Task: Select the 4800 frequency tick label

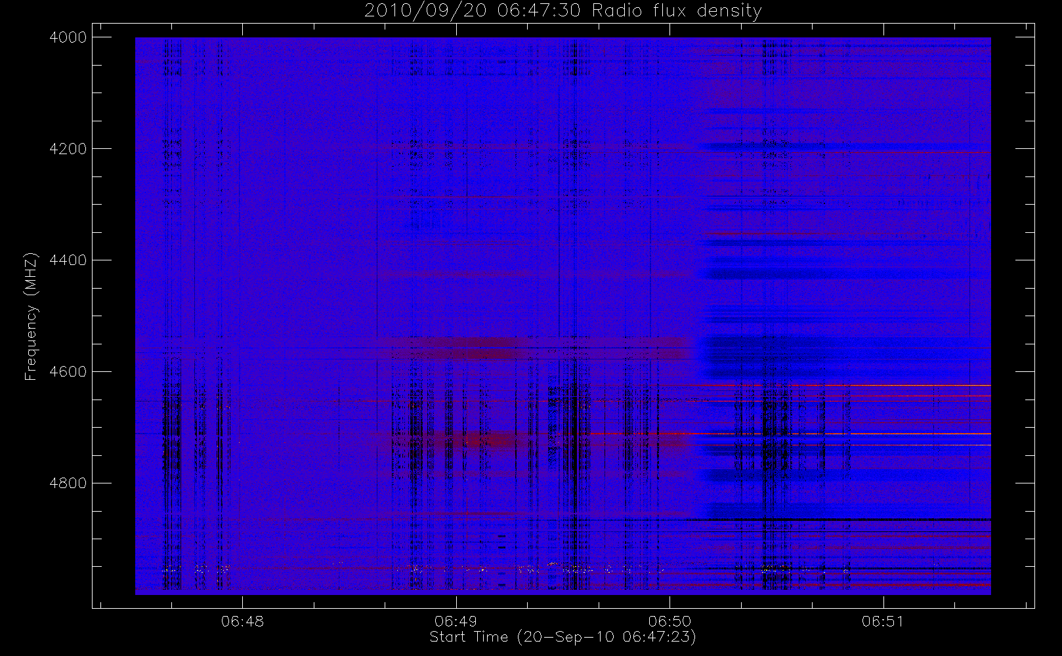Action: point(68,483)
